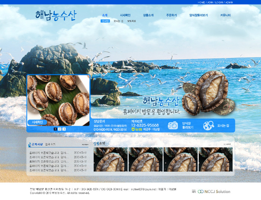Open the 소개 menu
This screenshot has height=200, width=261.
pos(104,15)
